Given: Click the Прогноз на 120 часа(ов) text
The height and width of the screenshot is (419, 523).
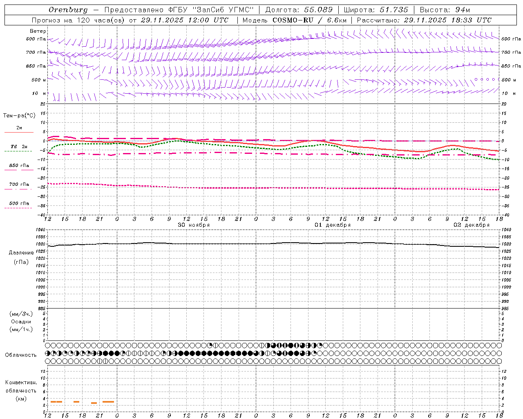Looking at the screenshot, I should (x=78, y=20).
